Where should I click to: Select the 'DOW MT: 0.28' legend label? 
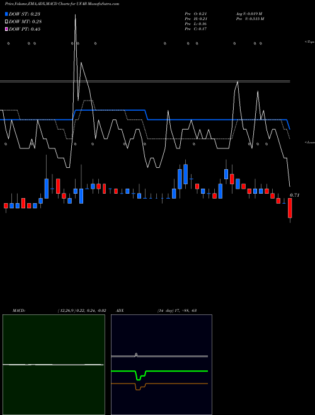tap(25, 22)
